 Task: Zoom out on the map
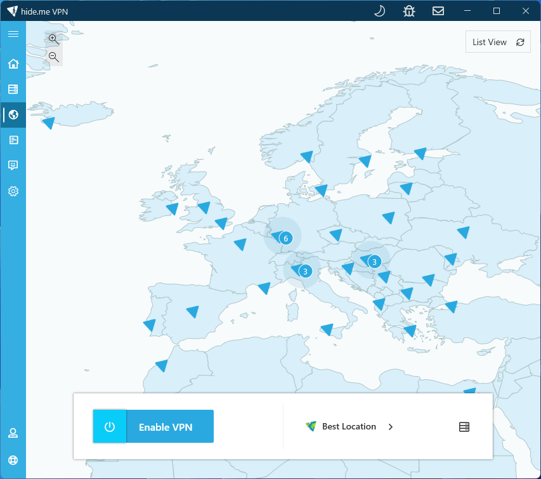(x=53, y=57)
